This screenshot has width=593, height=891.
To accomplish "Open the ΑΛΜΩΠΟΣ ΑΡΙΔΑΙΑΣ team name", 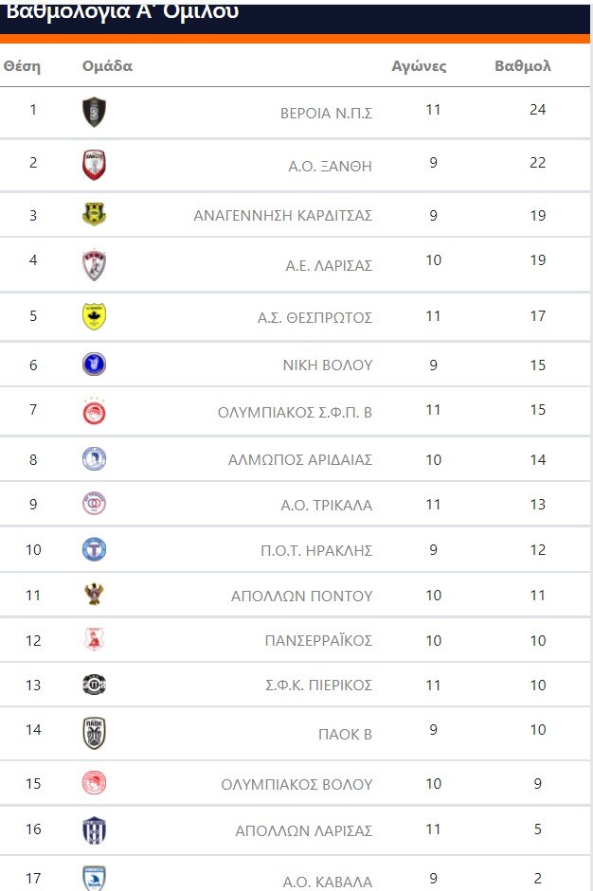I will (x=300, y=460).
